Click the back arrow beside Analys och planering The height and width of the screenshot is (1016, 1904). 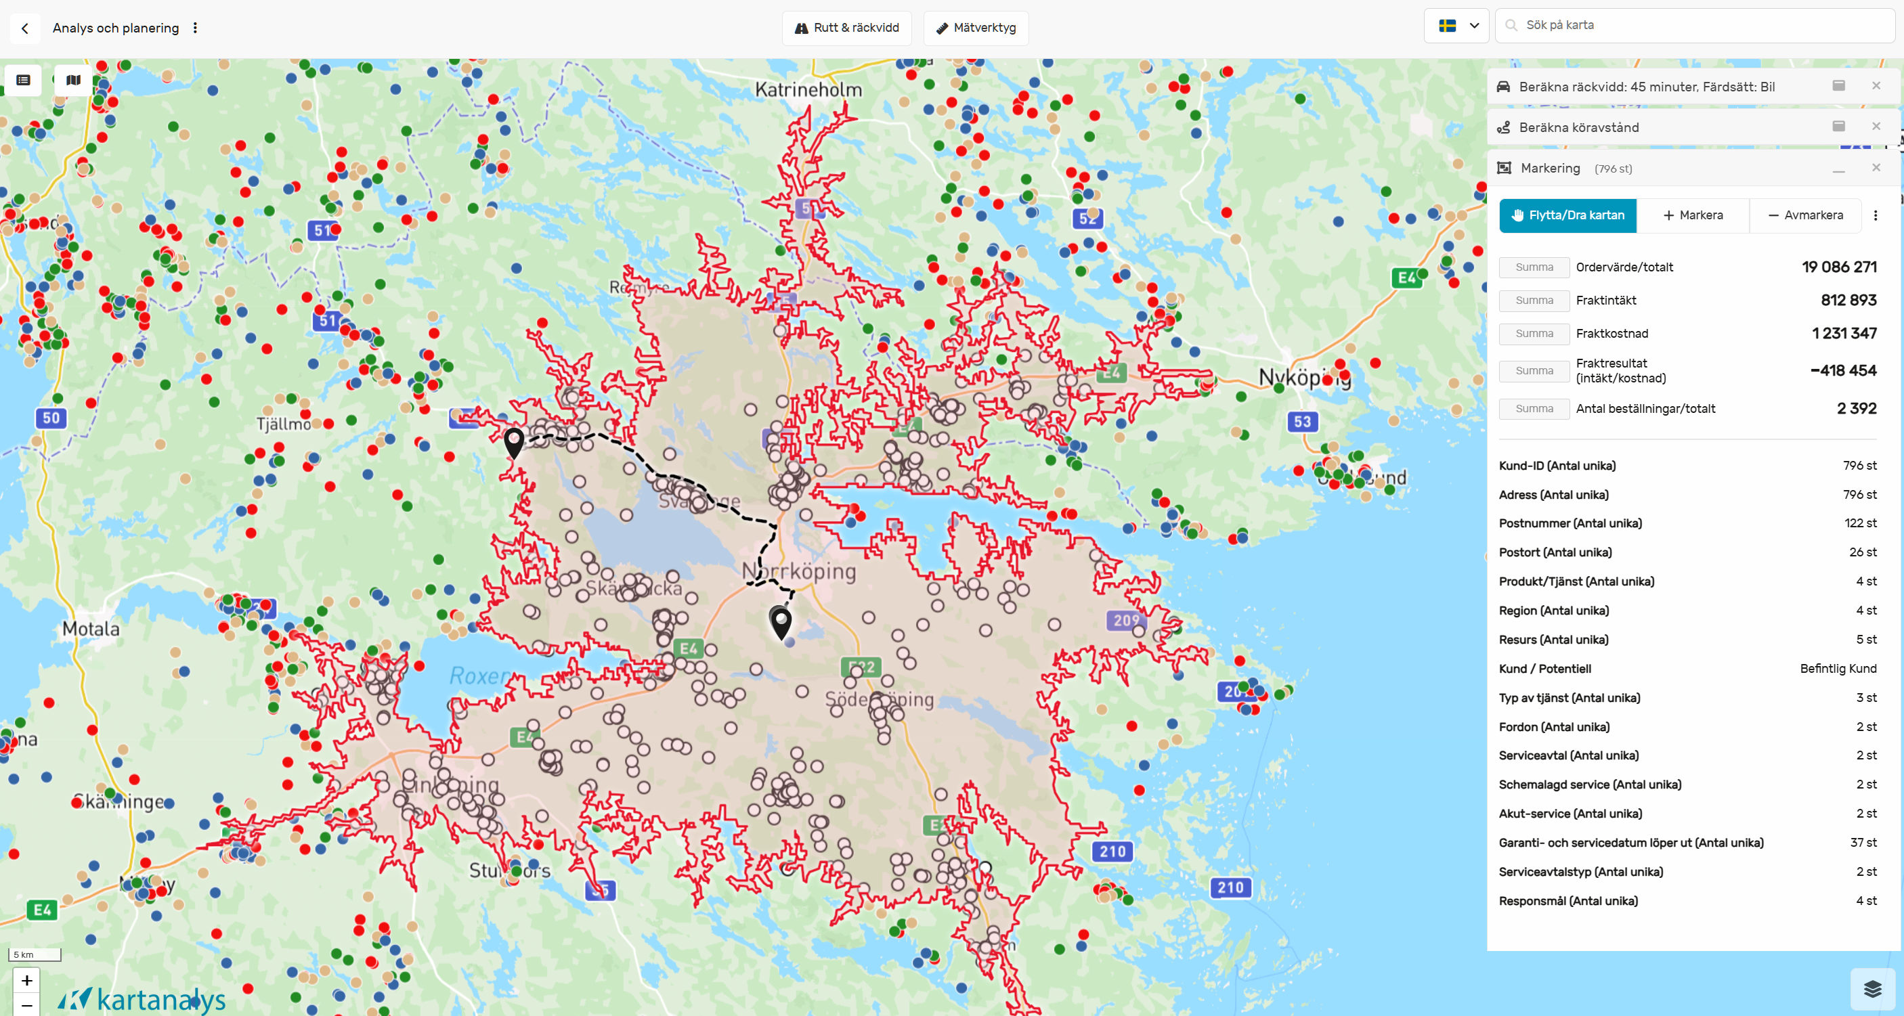25,28
